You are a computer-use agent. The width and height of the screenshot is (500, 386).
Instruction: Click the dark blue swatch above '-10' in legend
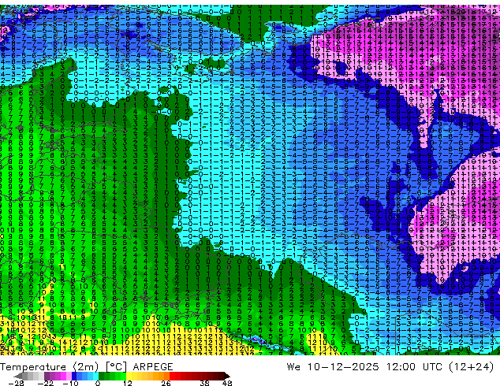[74, 376]
